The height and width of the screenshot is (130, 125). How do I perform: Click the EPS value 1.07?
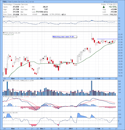pyautogui.click(x=46, y=9)
